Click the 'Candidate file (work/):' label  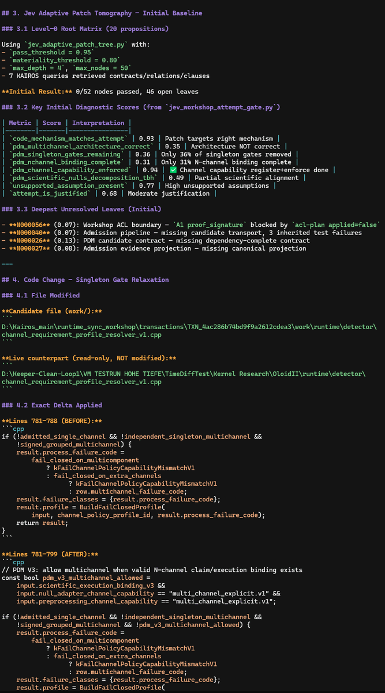[x=51, y=311]
